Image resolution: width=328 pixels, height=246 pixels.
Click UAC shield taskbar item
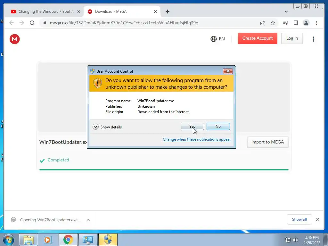tap(108, 240)
